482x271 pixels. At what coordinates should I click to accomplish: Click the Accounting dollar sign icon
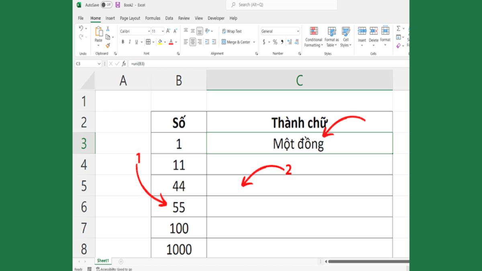(x=264, y=42)
